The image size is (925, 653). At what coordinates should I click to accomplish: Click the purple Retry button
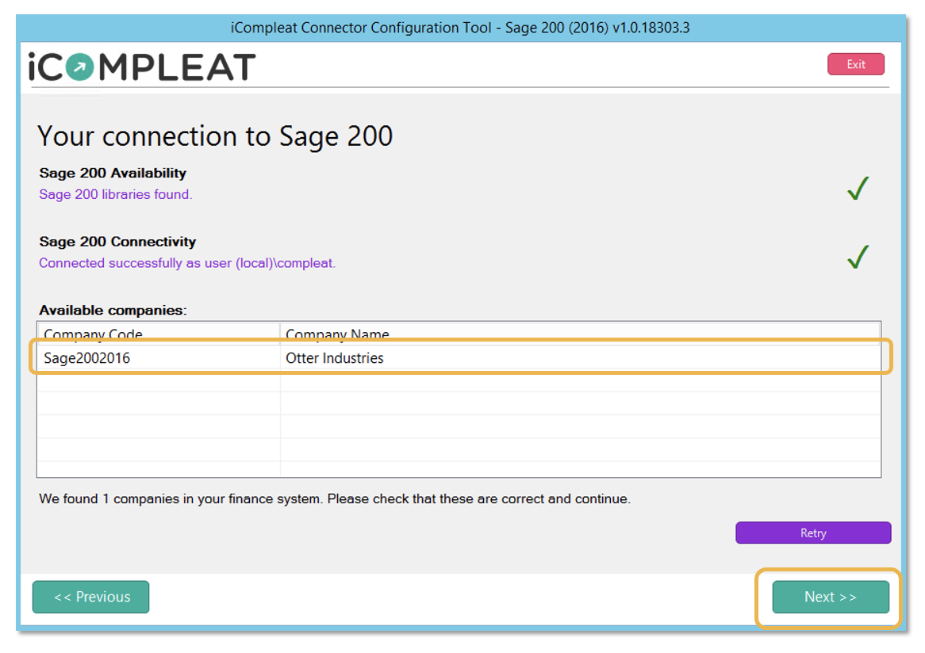813,533
